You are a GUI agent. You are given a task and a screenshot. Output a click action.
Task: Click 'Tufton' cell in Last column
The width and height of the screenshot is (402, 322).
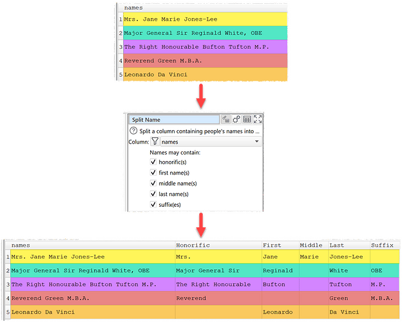coord(349,284)
